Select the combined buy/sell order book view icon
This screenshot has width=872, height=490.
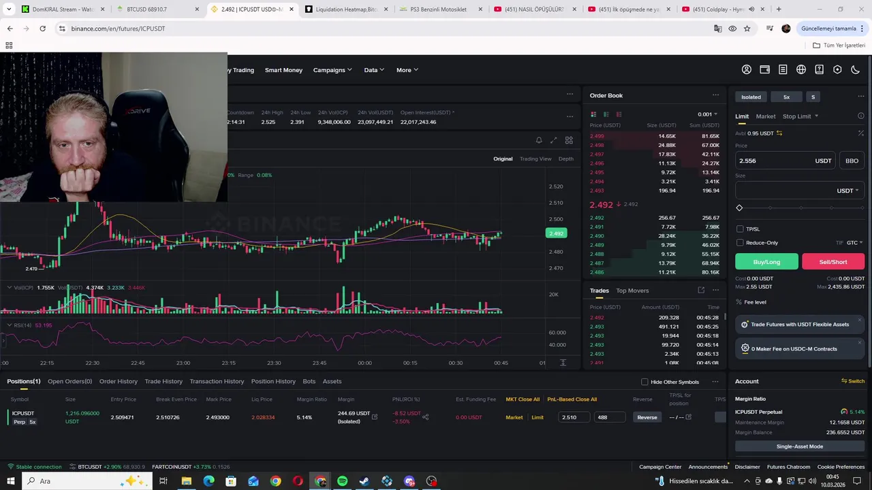coord(593,114)
